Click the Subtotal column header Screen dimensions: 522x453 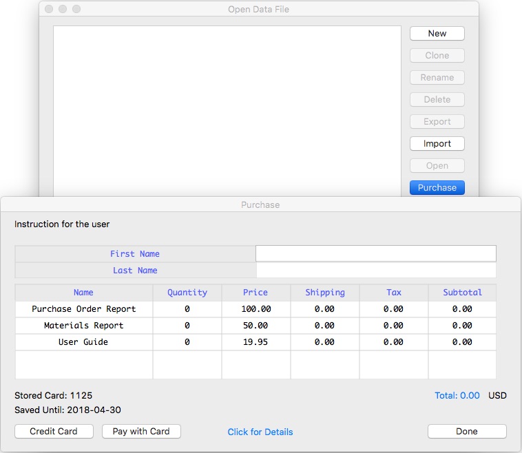[462, 293]
